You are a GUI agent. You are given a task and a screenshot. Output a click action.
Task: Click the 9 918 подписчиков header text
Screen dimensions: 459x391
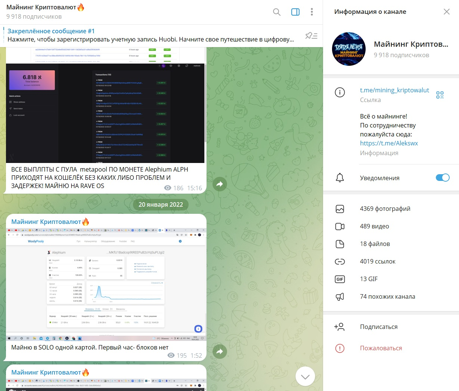[34, 16]
